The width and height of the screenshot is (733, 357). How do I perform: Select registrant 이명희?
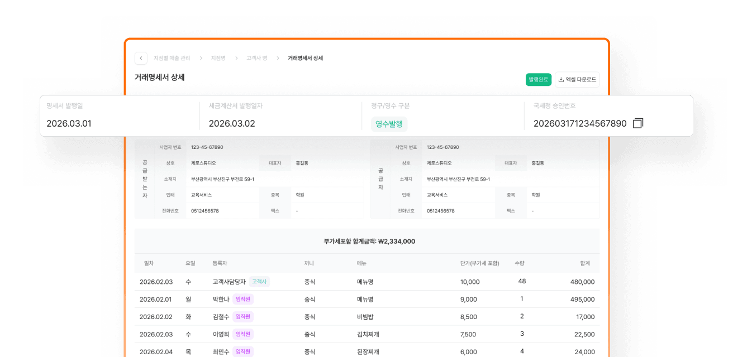pyautogui.click(x=221, y=334)
